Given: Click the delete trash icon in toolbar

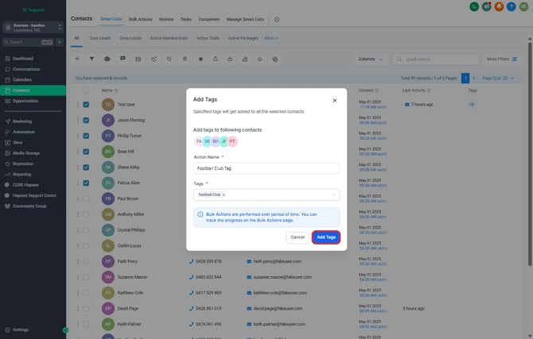Looking at the screenshot, I should 184,59.
